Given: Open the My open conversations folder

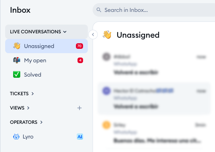Looking at the screenshot, I should tap(46, 60).
